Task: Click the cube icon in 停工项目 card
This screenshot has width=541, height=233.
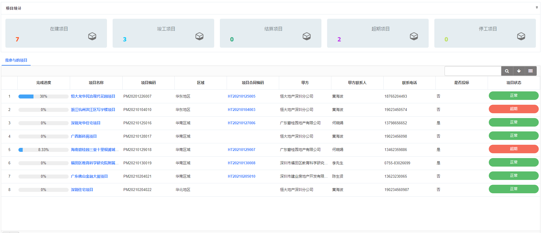Action: coord(521,36)
